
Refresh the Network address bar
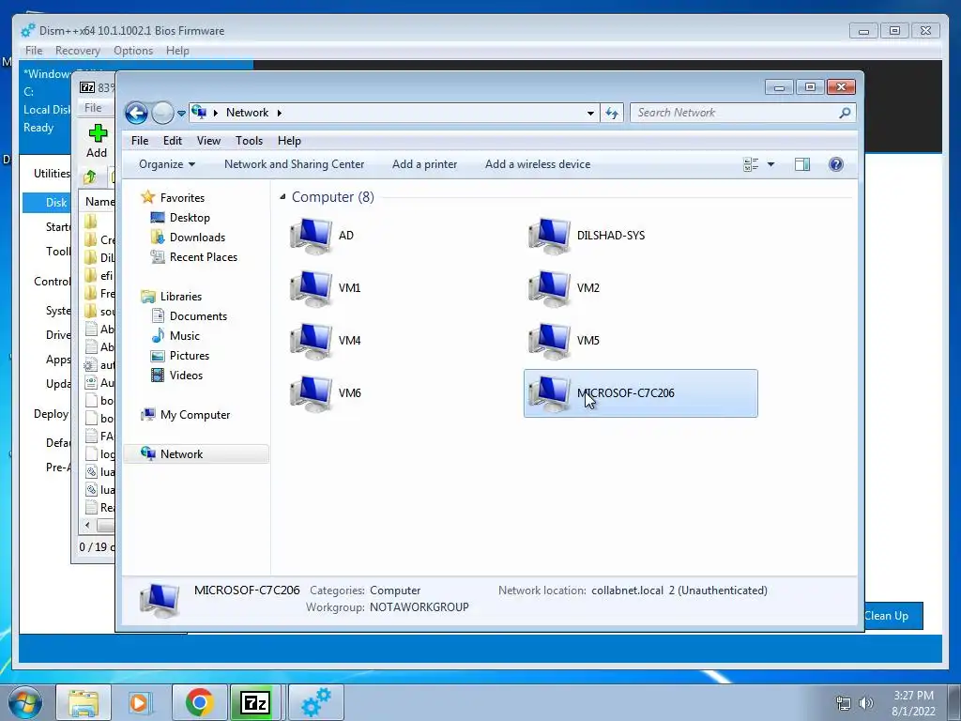(612, 113)
